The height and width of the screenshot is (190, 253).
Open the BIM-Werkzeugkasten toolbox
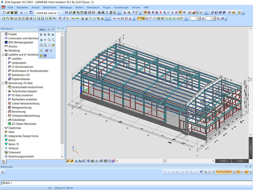(x=21, y=42)
